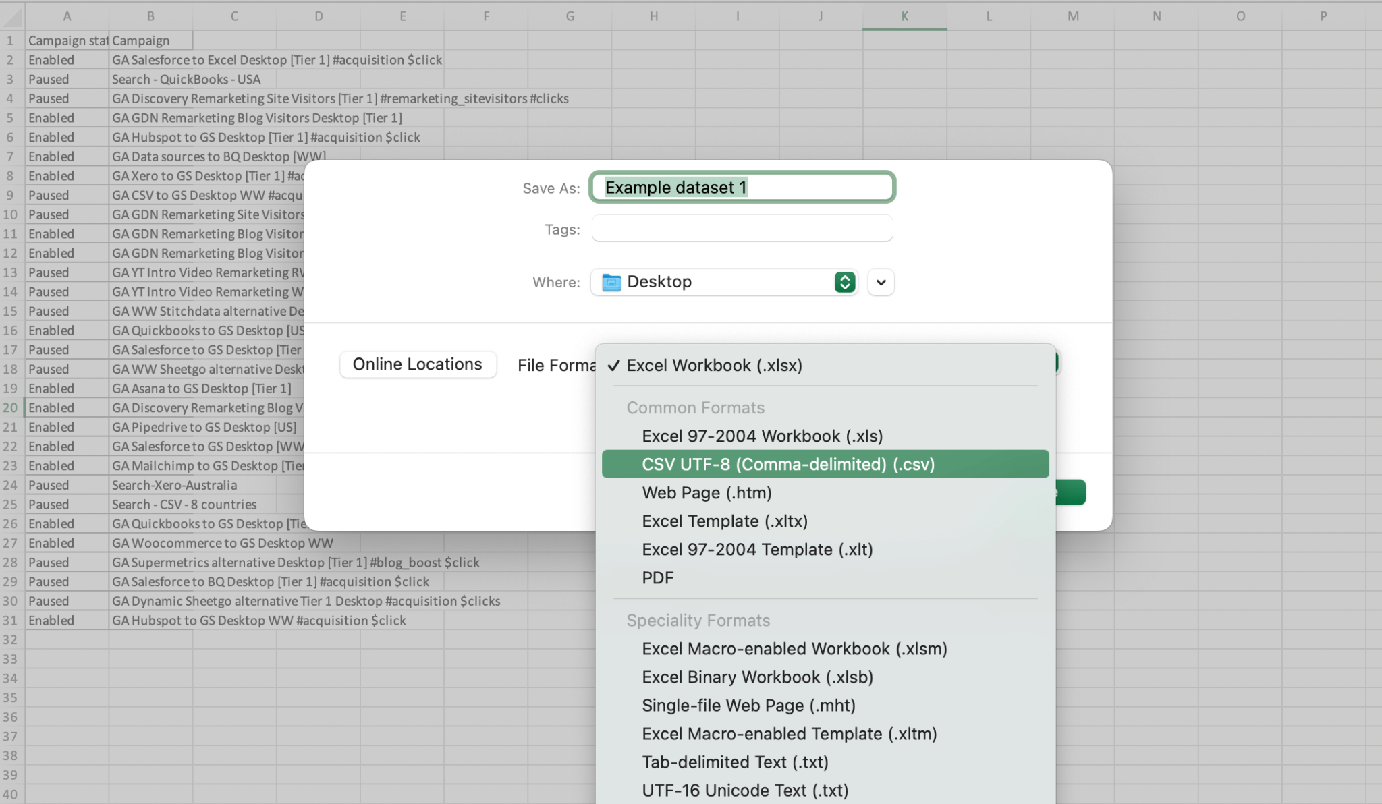This screenshot has width=1382, height=804.
Task: Choose Single-file Web Page (.mht)
Action: point(825,706)
